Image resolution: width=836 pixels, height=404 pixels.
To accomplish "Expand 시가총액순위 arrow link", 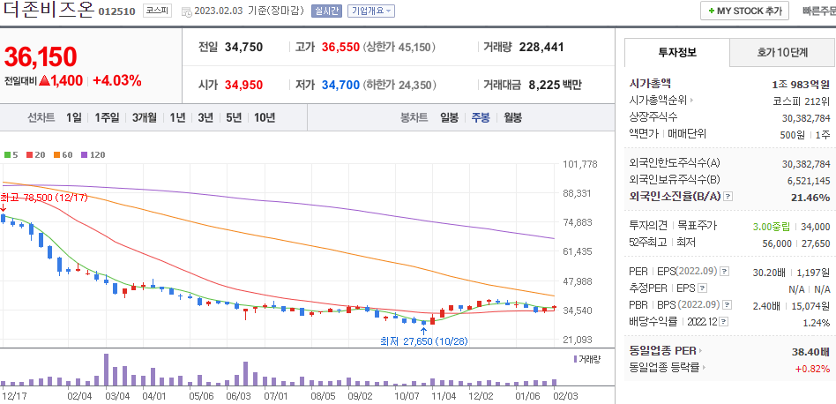I will pyautogui.click(x=661, y=100).
